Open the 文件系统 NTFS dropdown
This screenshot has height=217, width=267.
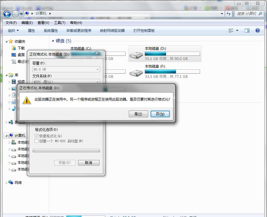click(x=66, y=82)
